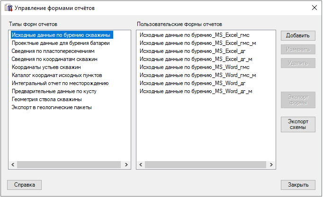
Task: Select 'Интегральный отчет по месторождению' item
Action: [x=60, y=83]
